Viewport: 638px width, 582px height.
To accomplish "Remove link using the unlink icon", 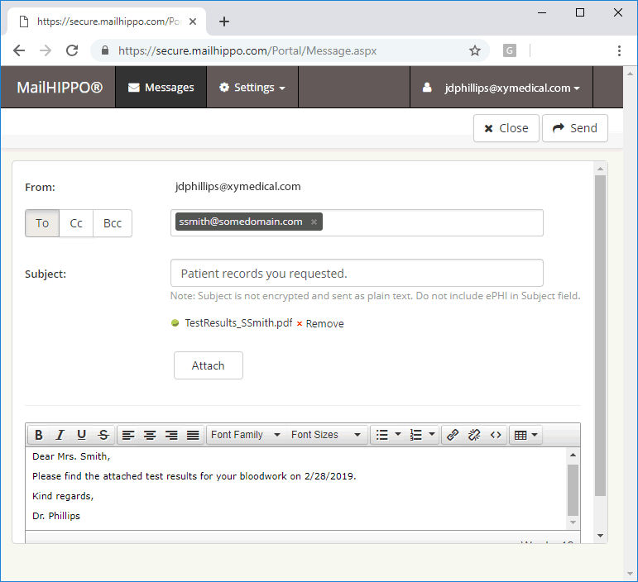I will 474,435.
